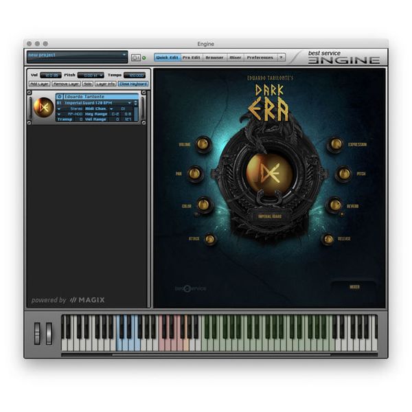Viewport: 412px width, 412px height.
Task: Open the Stereo output dropdown arrow
Action: click(x=59, y=108)
